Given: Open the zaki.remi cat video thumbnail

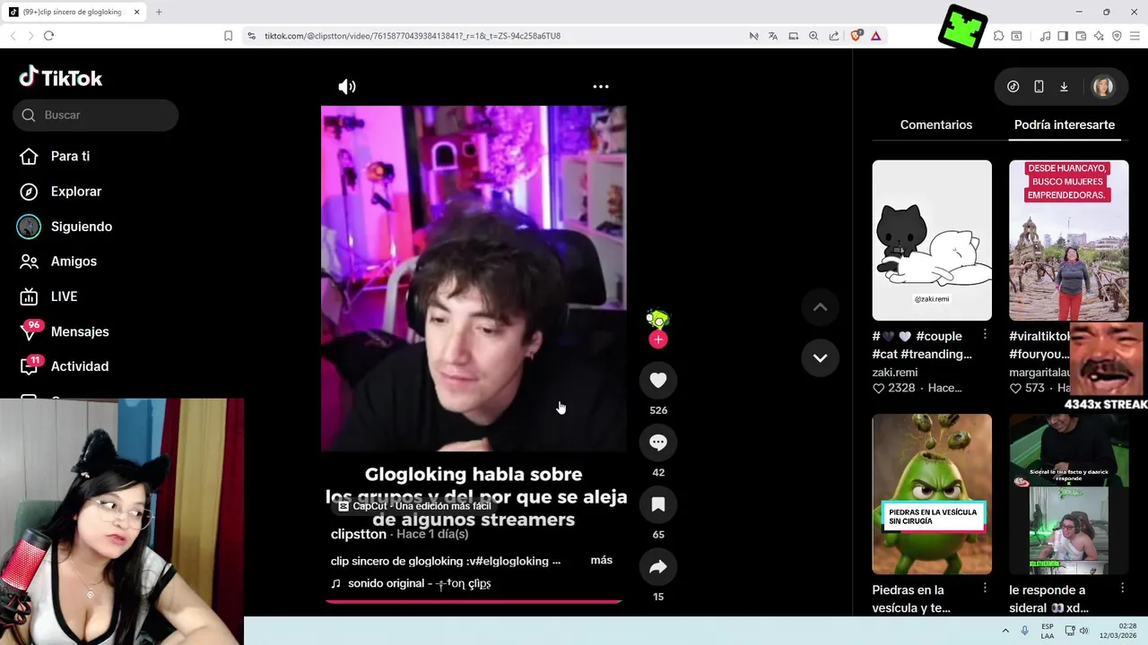Looking at the screenshot, I should 932,240.
